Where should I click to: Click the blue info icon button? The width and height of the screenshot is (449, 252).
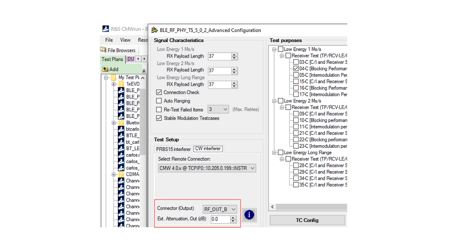click(x=249, y=215)
